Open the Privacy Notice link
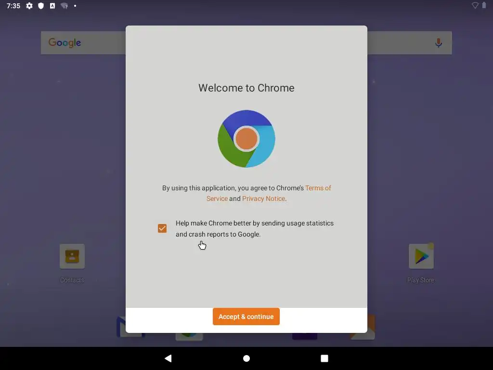 coord(263,198)
